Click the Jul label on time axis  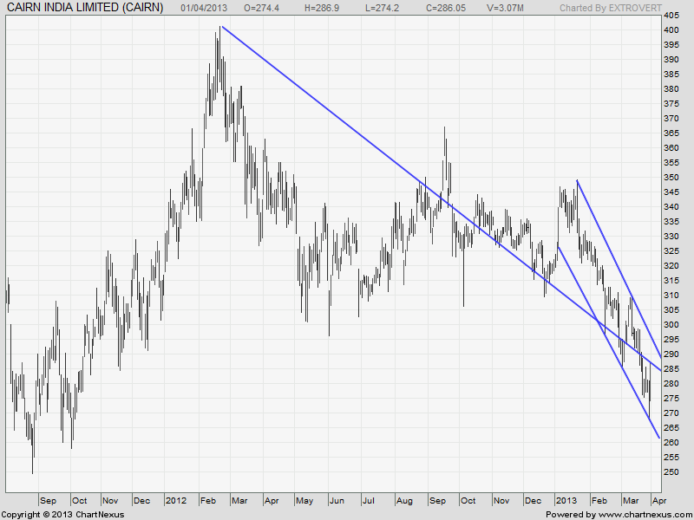click(x=369, y=501)
